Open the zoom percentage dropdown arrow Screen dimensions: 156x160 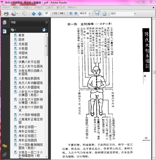[89, 13]
